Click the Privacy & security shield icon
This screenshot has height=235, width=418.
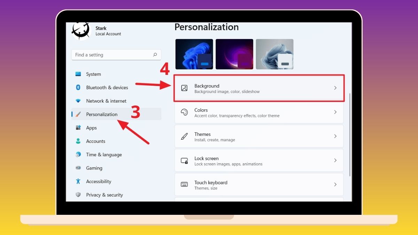[78, 195]
